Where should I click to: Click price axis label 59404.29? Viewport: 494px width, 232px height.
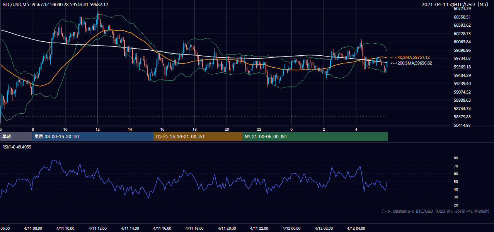click(462, 75)
